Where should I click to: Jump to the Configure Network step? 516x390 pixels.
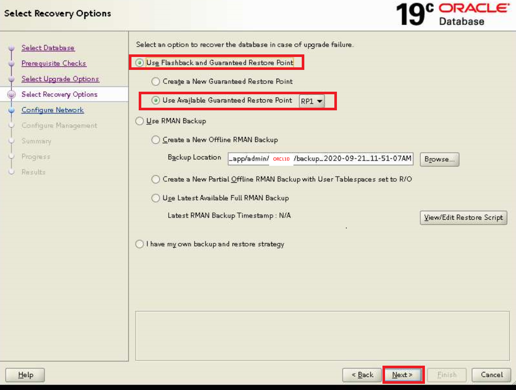coord(52,110)
